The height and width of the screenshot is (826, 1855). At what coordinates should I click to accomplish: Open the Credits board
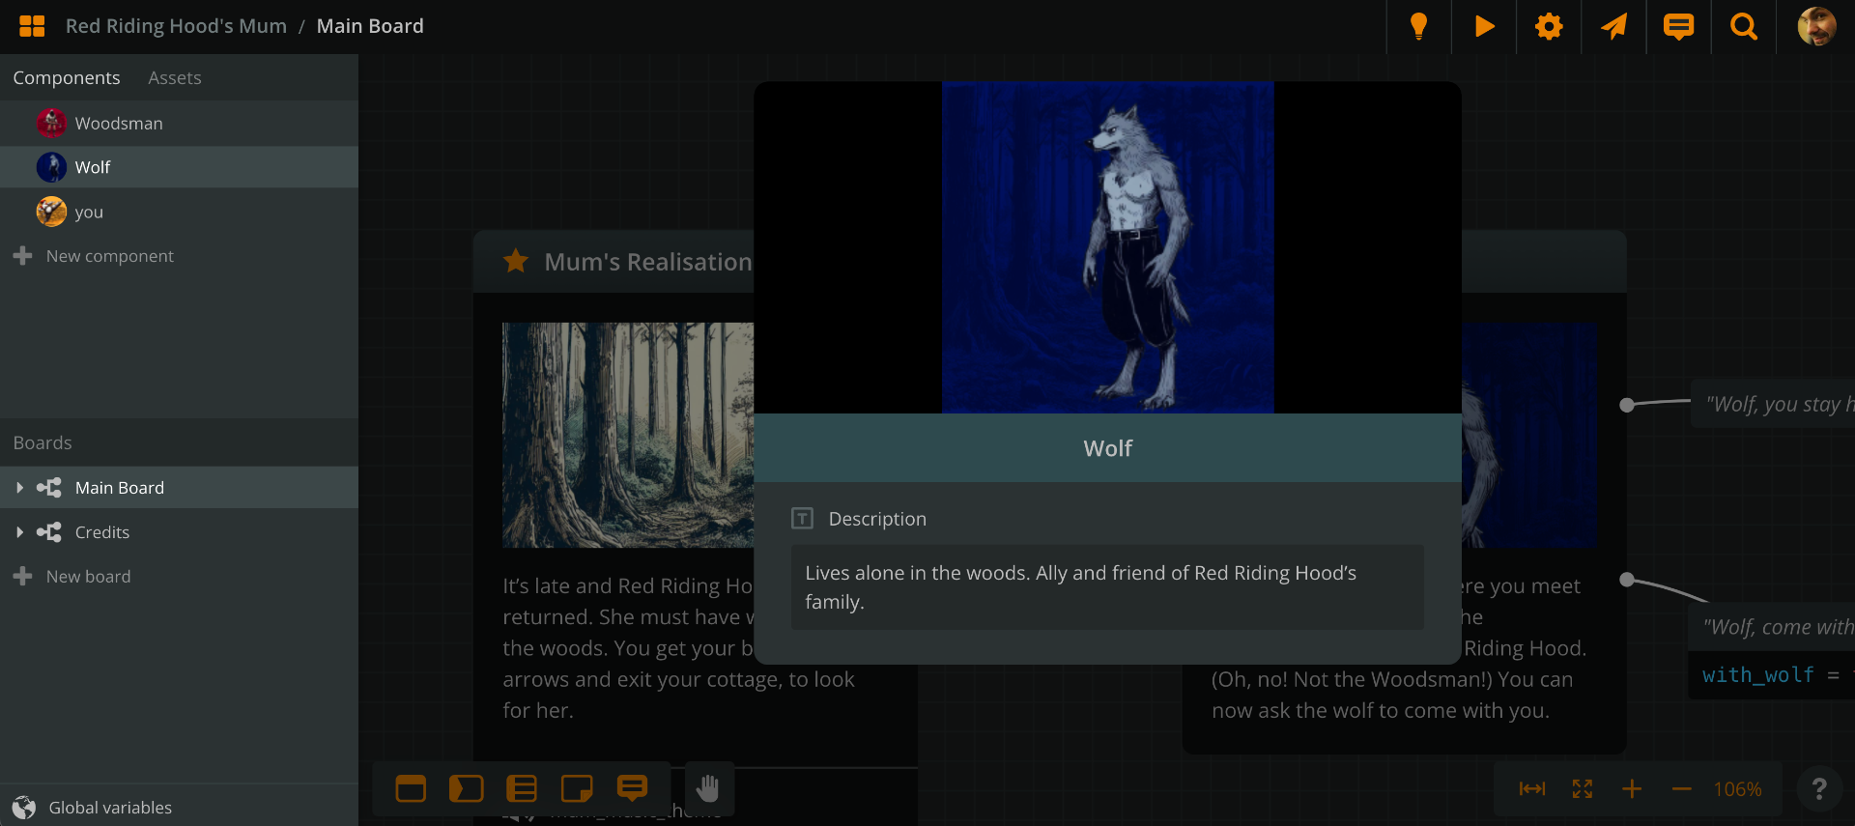179,532
